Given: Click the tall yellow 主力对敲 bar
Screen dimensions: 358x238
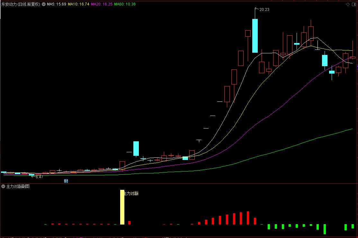Looking at the screenshot, I should (122, 207).
